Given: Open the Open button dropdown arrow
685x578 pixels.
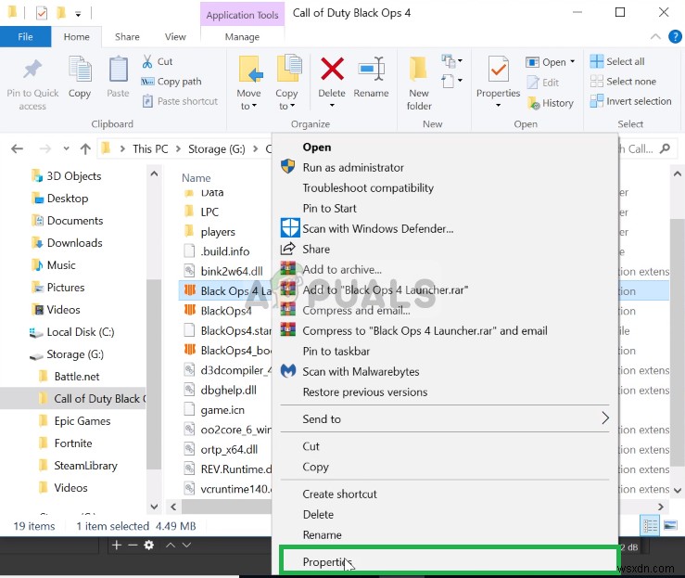Looking at the screenshot, I should pos(573,61).
